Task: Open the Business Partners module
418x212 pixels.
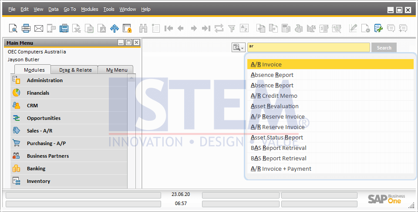Action: [x=69, y=156]
